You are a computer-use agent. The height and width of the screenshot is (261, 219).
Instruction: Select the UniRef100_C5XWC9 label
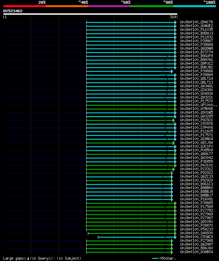click(x=196, y=237)
